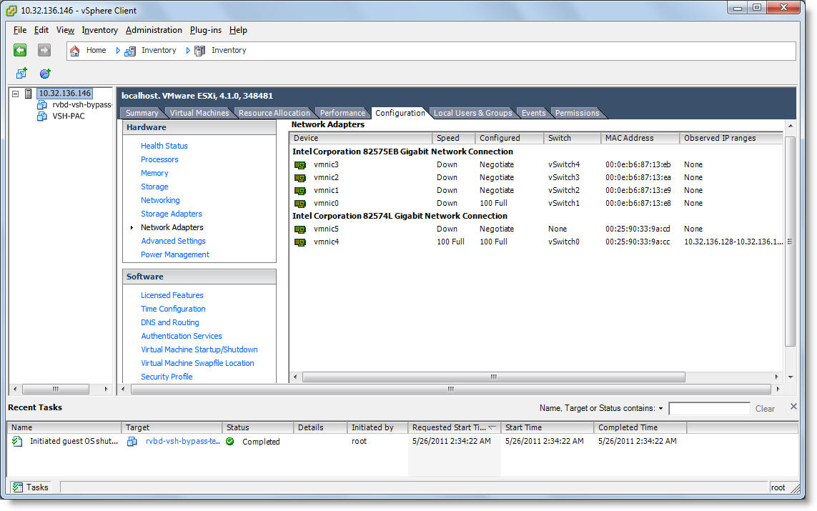The height and width of the screenshot is (511, 817).
Task: Click the green Back navigation arrow
Action: 20,50
